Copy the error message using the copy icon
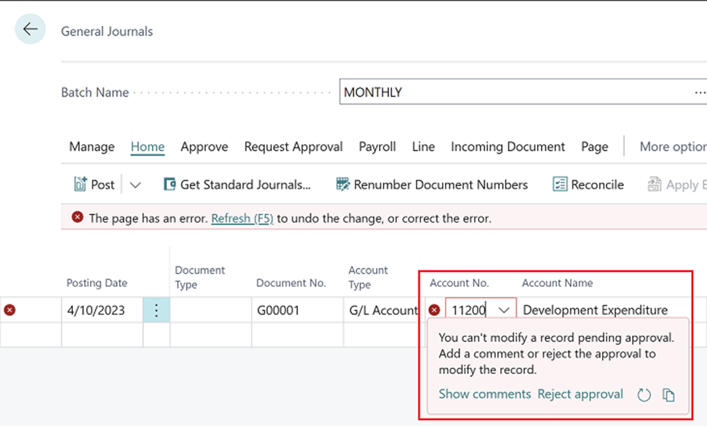 coord(669,395)
